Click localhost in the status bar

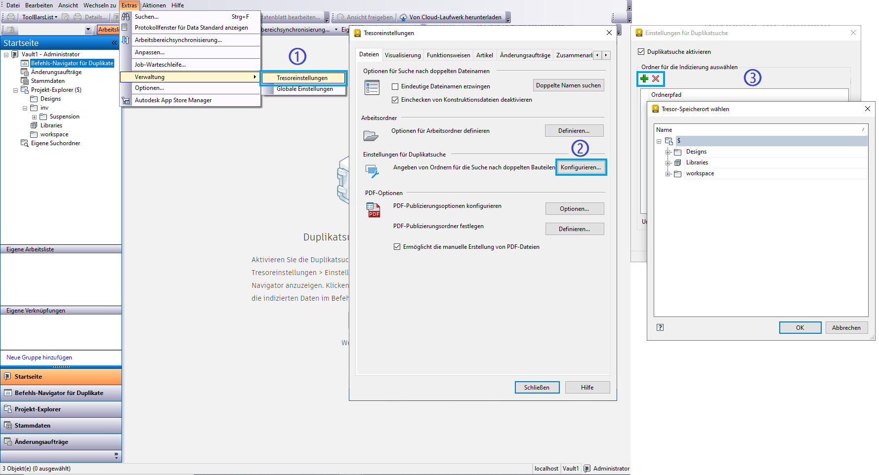point(546,469)
